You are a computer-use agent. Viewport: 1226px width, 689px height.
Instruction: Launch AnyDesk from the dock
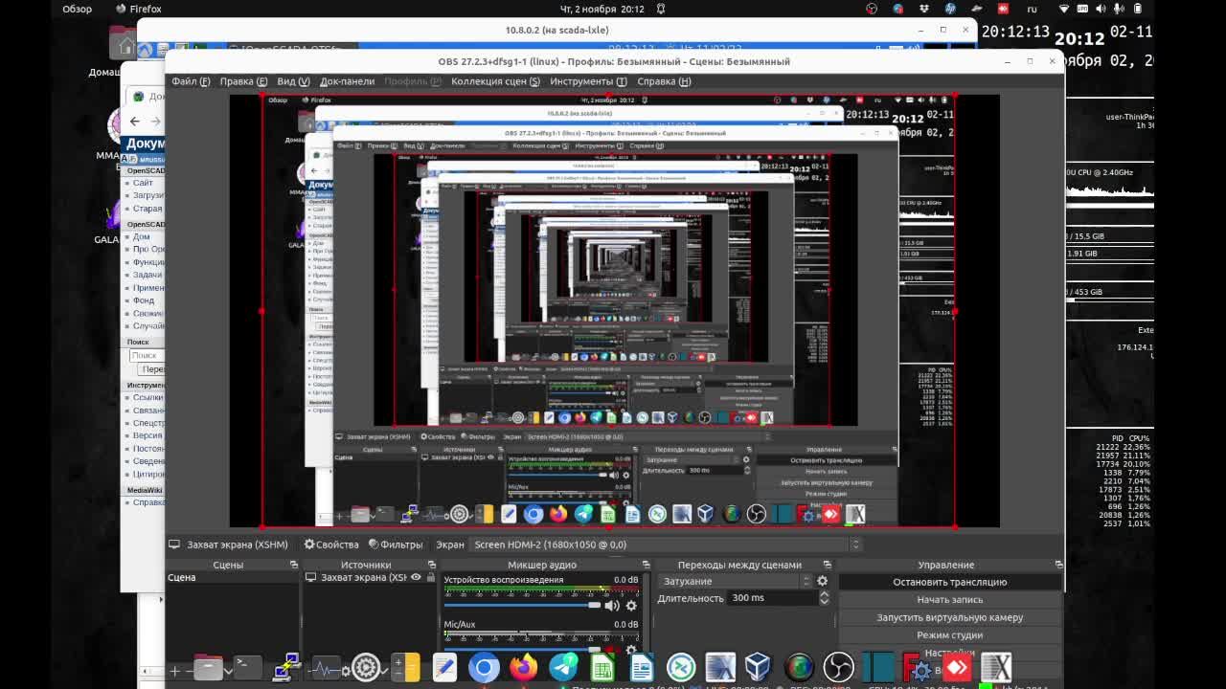958,667
